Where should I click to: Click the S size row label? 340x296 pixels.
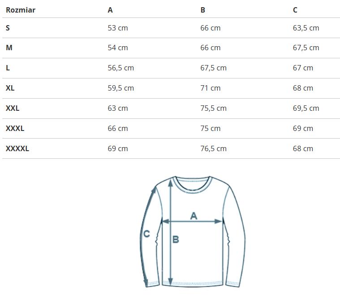click(8, 28)
